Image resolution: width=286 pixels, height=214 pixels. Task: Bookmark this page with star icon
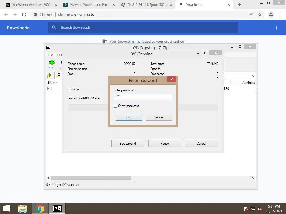(x=260, y=14)
